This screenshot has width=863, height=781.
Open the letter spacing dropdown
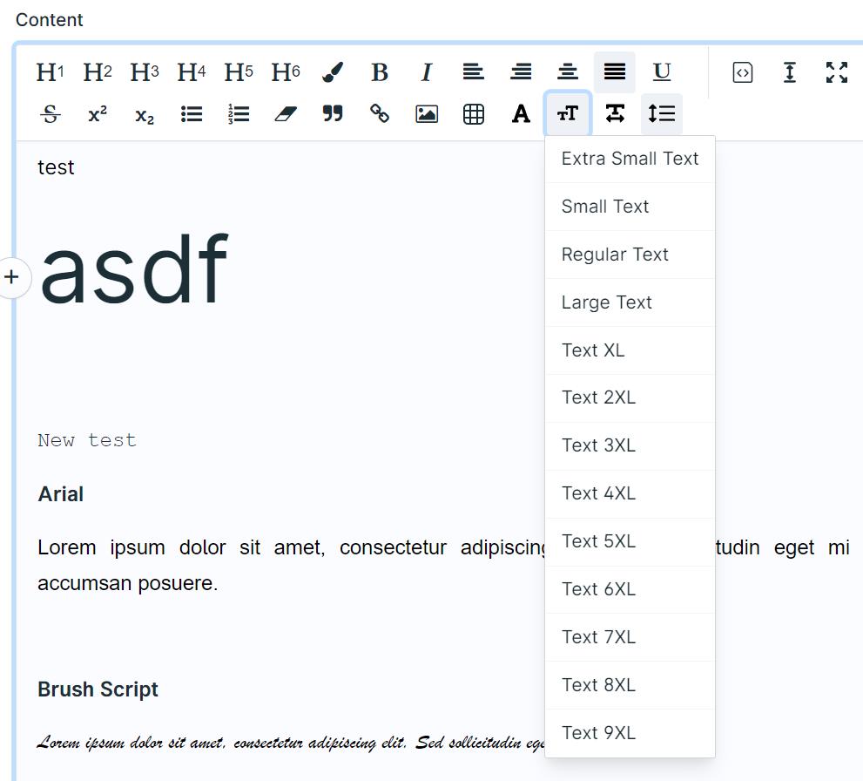615,114
